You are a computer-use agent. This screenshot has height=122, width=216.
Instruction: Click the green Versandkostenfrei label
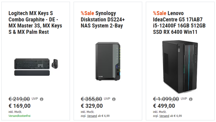[20, 116]
